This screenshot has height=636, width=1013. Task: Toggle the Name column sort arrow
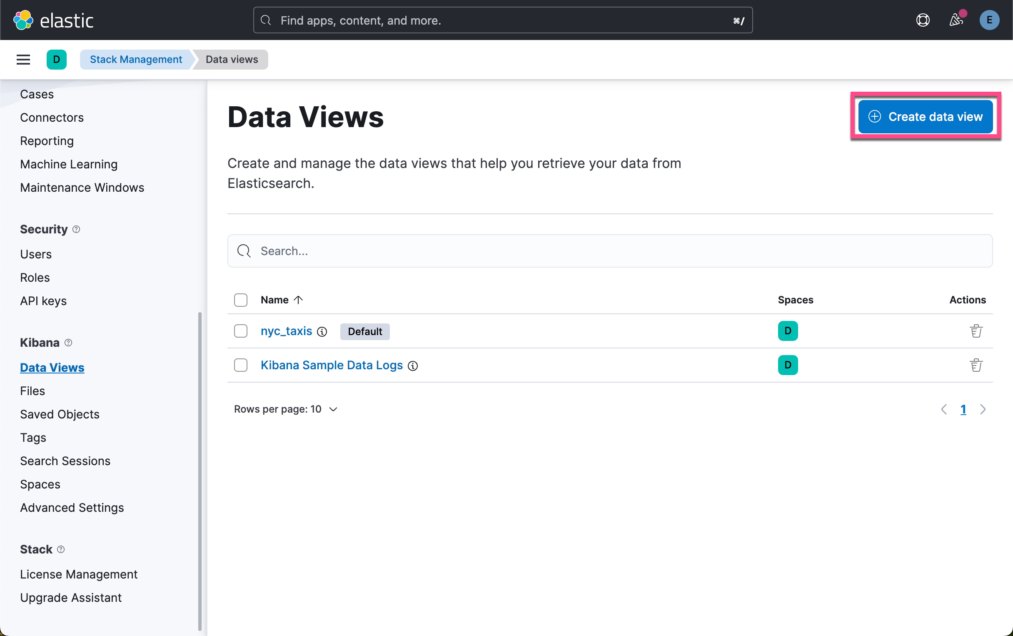tap(298, 300)
